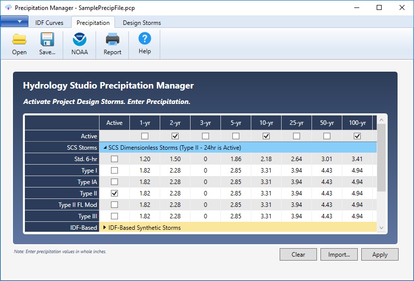
Task: Click the 10-yr column header
Action: (x=266, y=123)
